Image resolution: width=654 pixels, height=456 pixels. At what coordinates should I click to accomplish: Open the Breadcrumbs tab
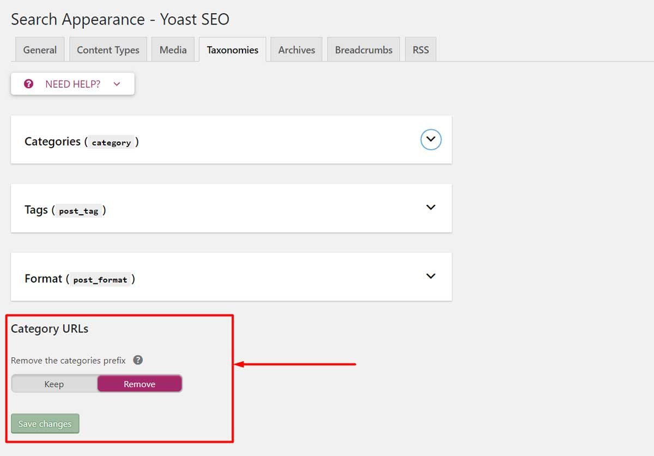(x=364, y=50)
